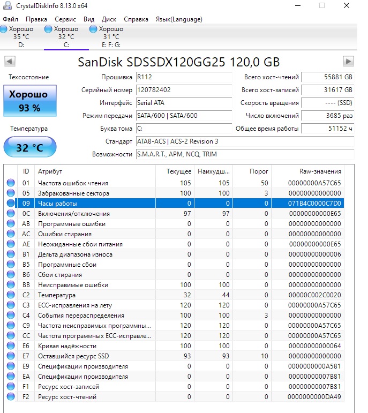Select the Оставшийся ресурс SSD attribute text
Viewport: 368px width, 413px height.
(x=73, y=356)
